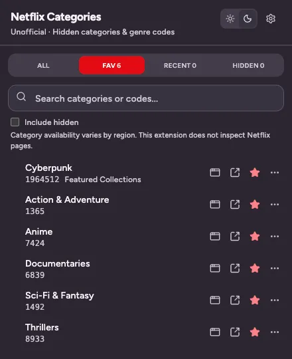Viewport: 292px width, 359px height.
Task: Unfavorite Cyberpunk star
Action: pyautogui.click(x=255, y=172)
